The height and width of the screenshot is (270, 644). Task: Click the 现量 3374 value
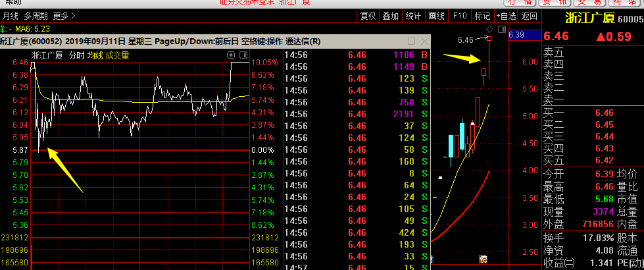tap(602, 212)
